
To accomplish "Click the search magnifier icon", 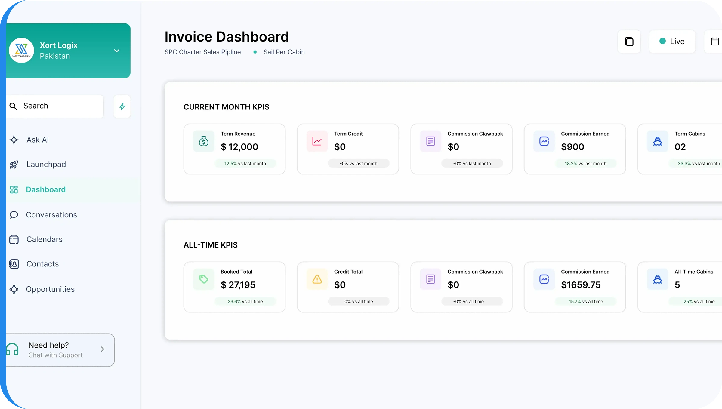I will tap(13, 106).
